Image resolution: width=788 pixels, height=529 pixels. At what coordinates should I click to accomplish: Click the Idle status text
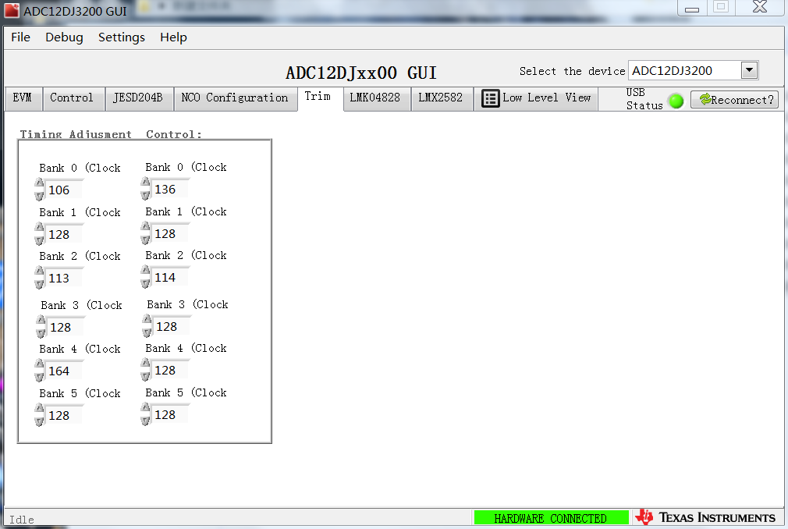(x=22, y=520)
